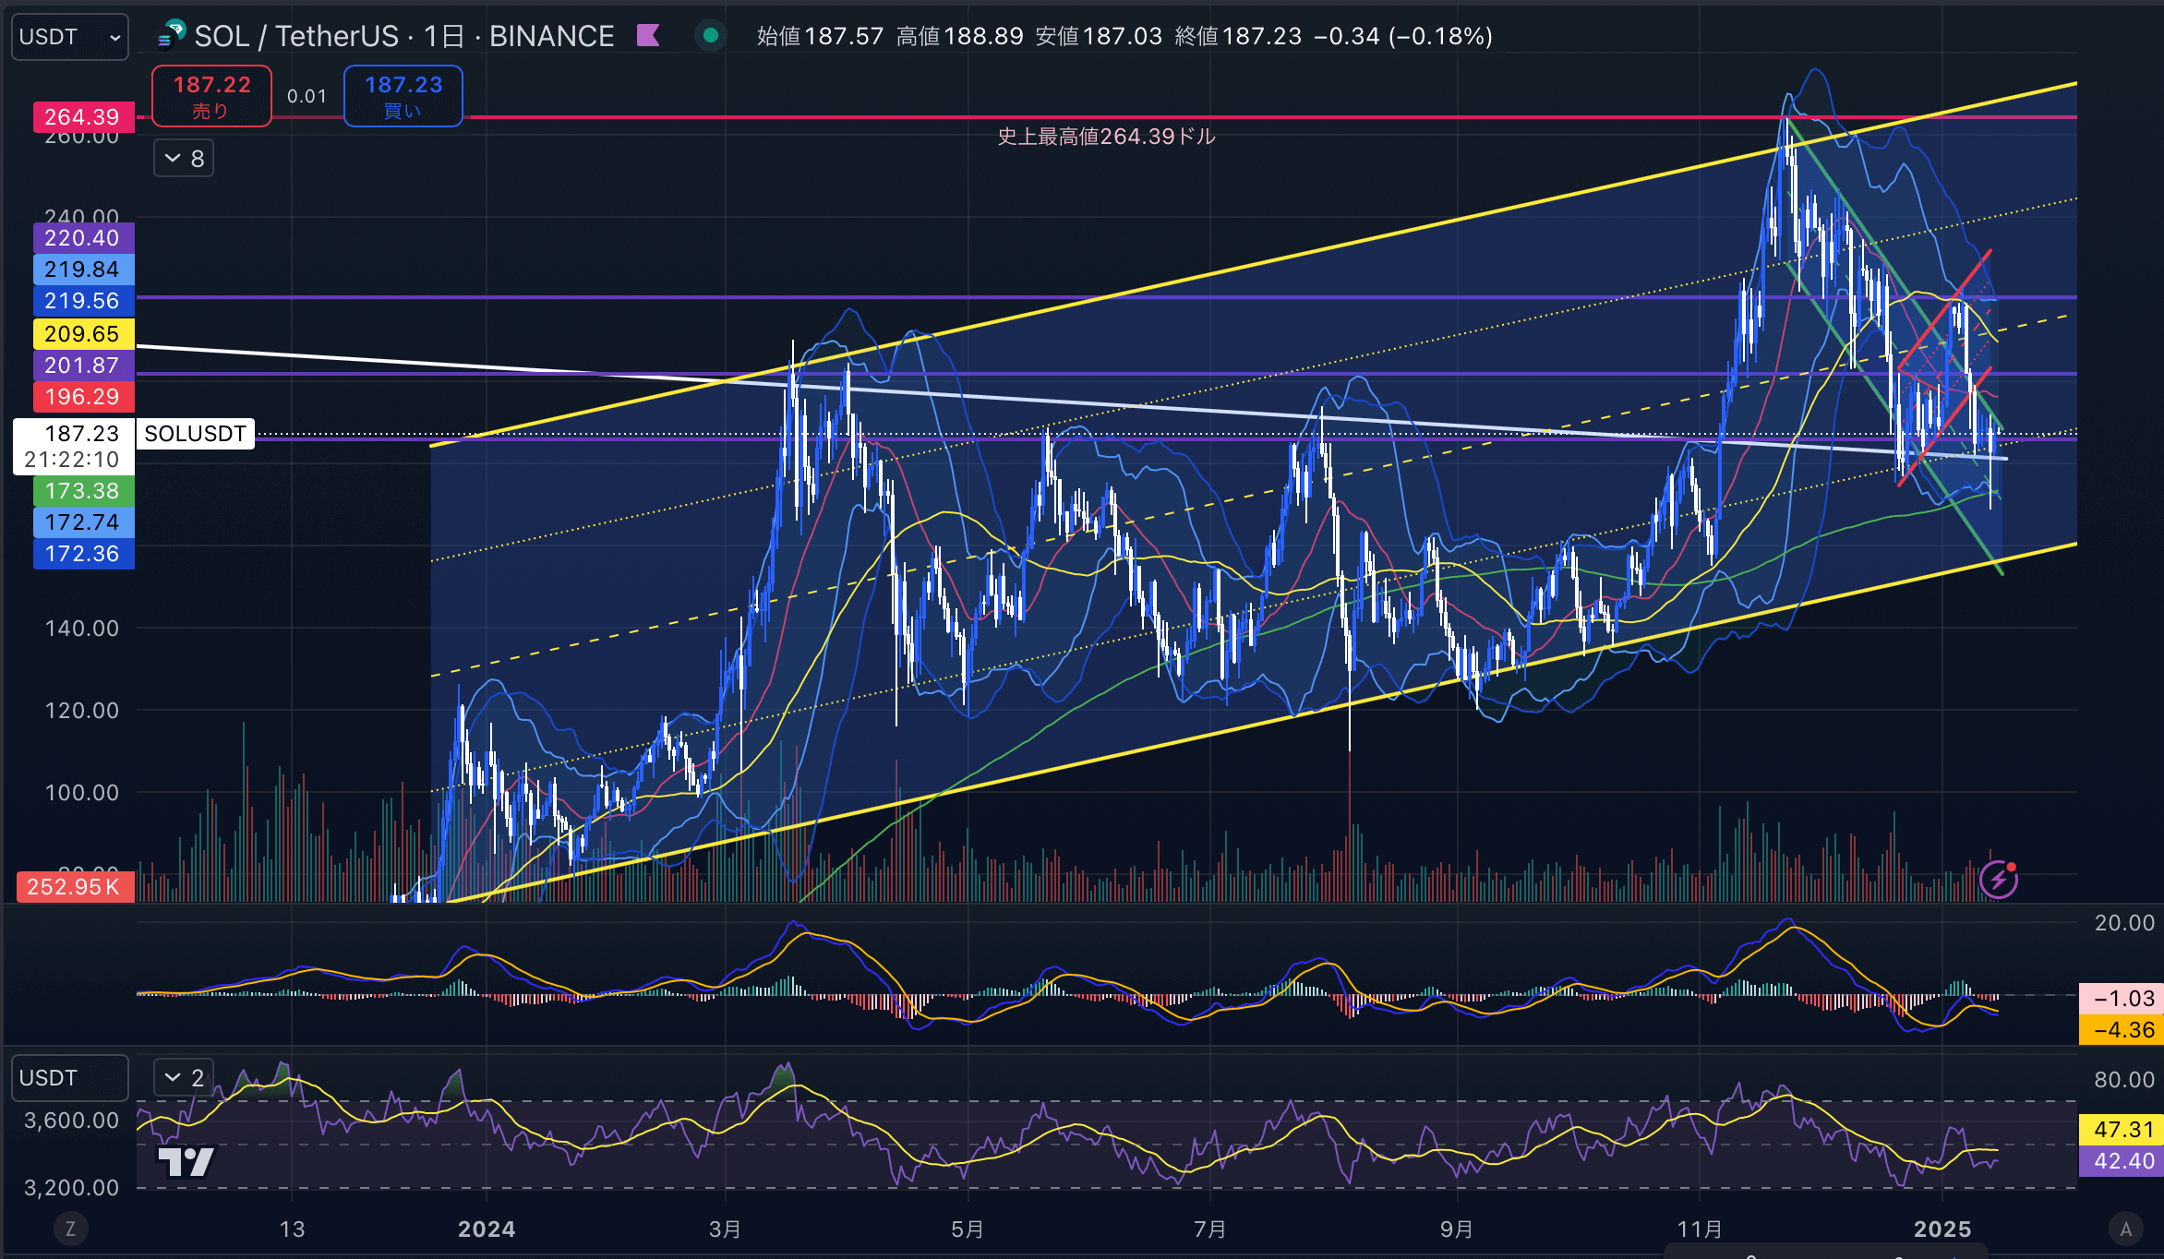Click the 3月 label on time axis

coord(725,1229)
